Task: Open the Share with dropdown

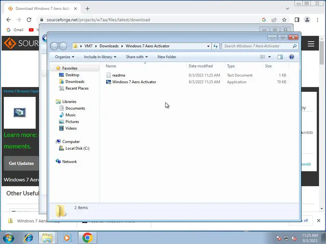Action: pos(137,57)
